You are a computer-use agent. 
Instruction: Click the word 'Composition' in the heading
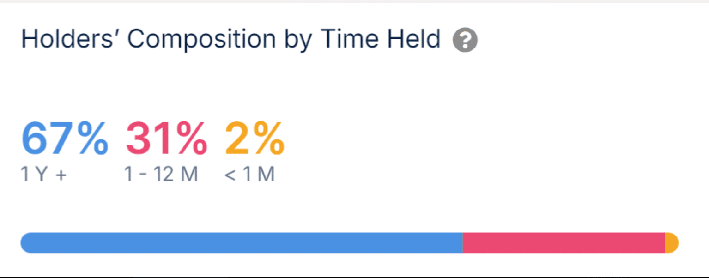pos(202,40)
